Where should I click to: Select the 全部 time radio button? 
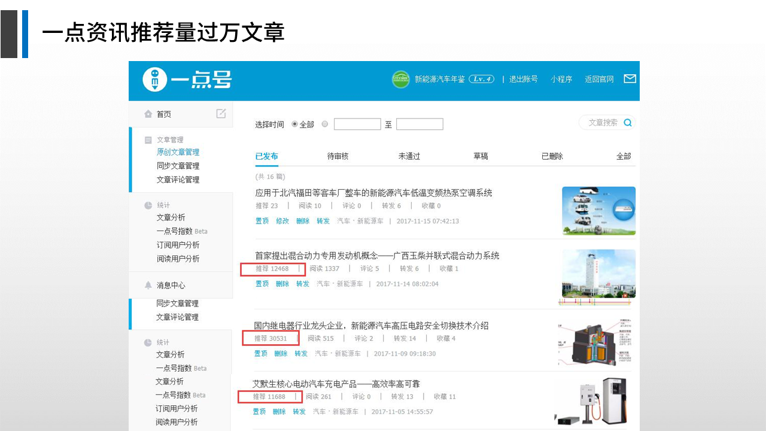coord(294,124)
